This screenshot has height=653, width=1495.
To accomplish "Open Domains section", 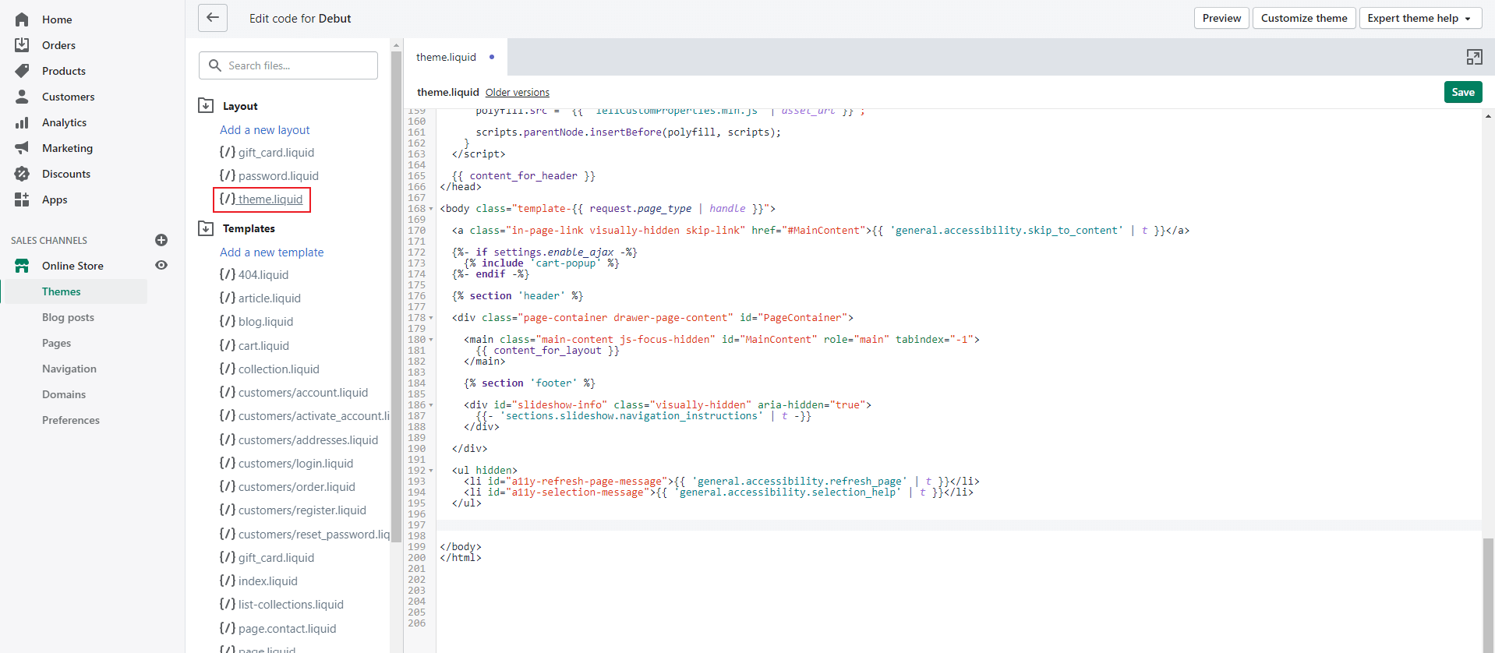I will [x=64, y=394].
